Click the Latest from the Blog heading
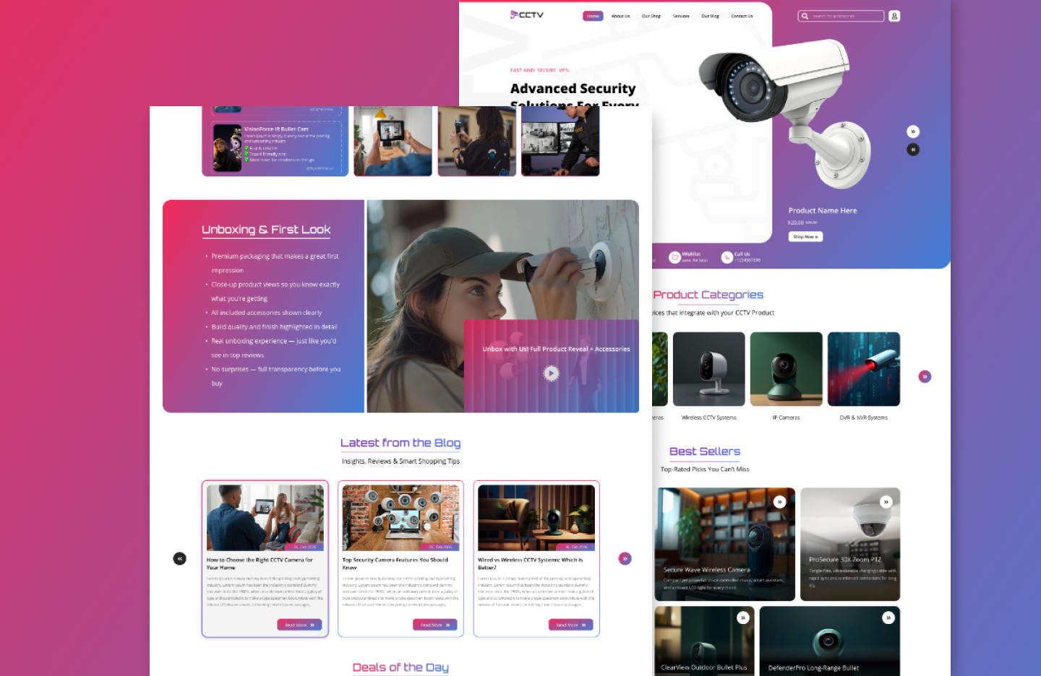The image size is (1041, 676). pyautogui.click(x=400, y=443)
